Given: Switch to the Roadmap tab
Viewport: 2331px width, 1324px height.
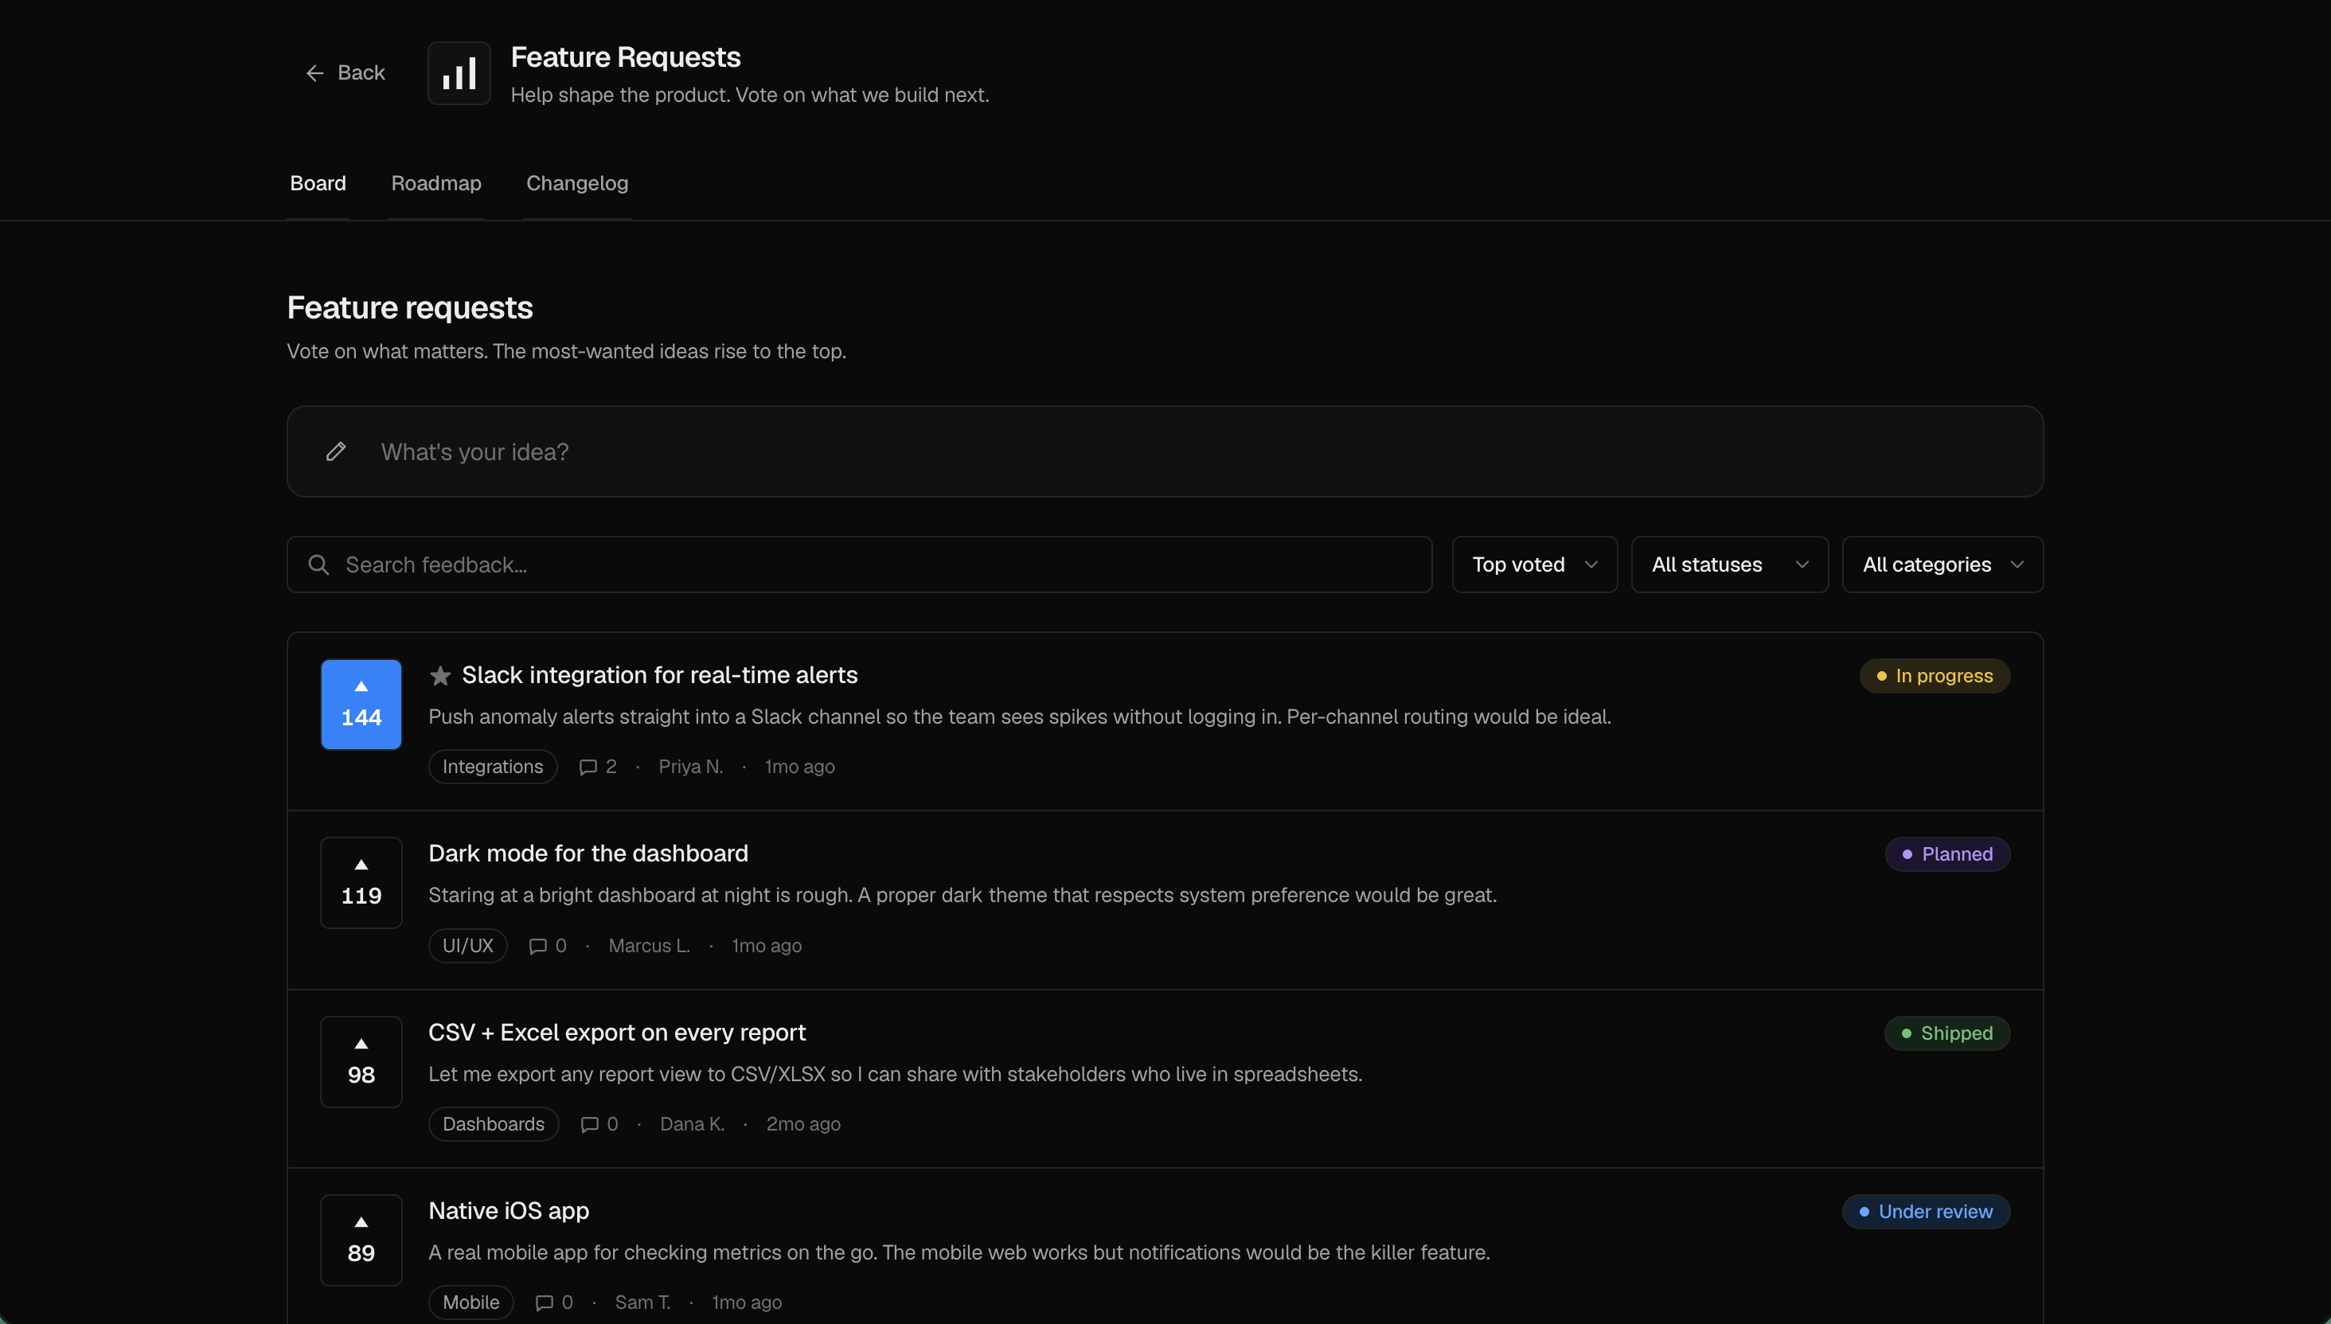Looking at the screenshot, I should pos(436,183).
